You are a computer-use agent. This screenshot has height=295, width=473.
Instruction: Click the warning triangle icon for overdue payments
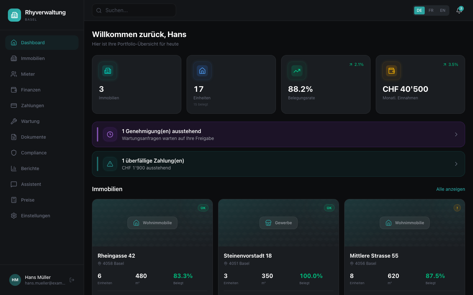(110, 164)
